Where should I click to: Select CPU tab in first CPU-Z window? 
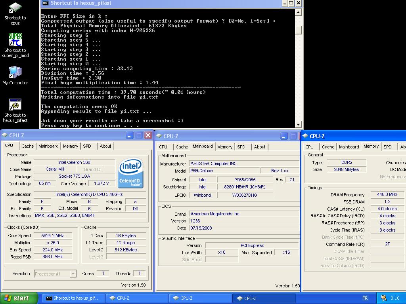coord(9,145)
